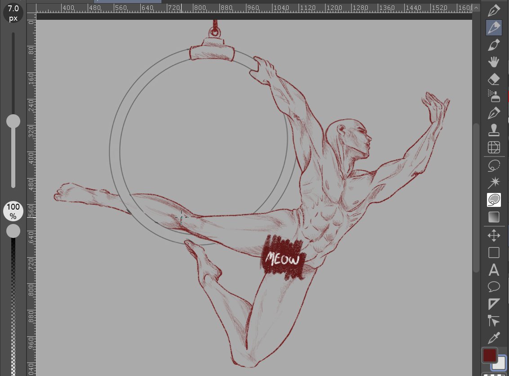Image resolution: width=509 pixels, height=376 pixels.
Task: Click the highlighted active pen tool
Action: [x=494, y=27]
